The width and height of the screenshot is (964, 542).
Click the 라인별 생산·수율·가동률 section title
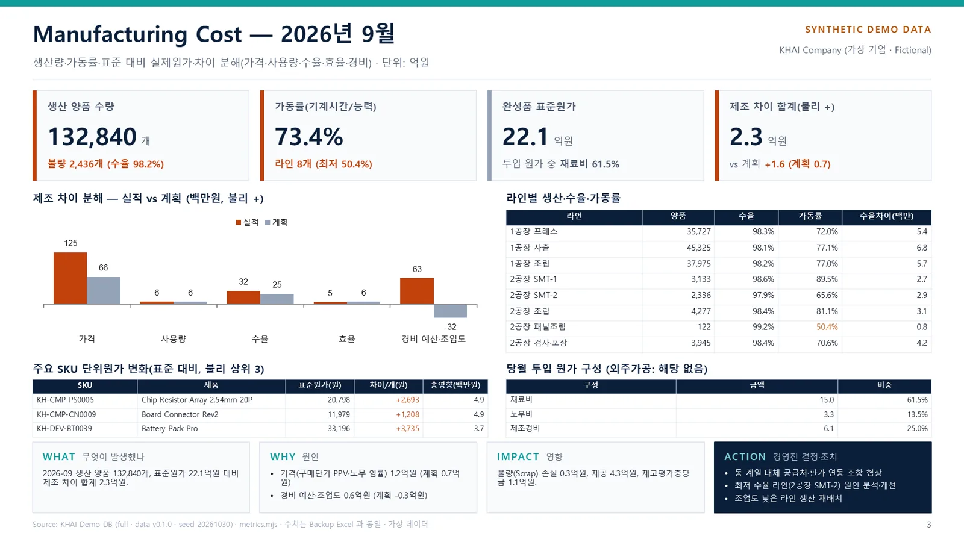coord(563,198)
